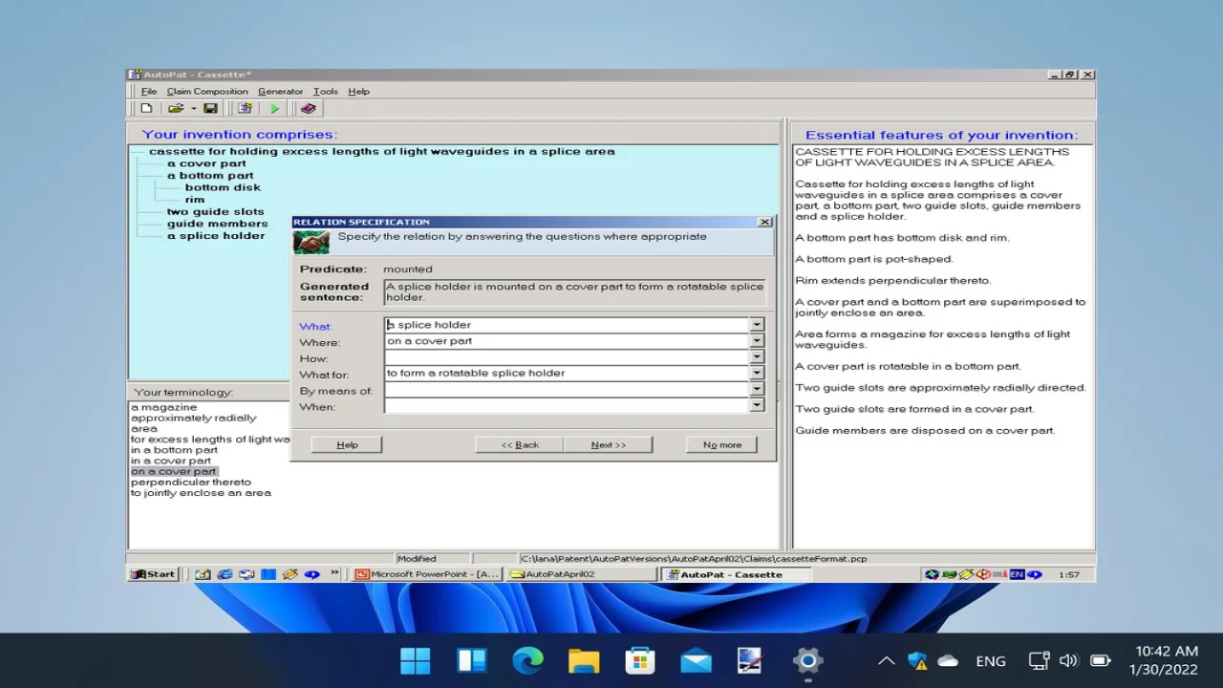
Task: Click the ENG language indicator
Action: tap(991, 660)
